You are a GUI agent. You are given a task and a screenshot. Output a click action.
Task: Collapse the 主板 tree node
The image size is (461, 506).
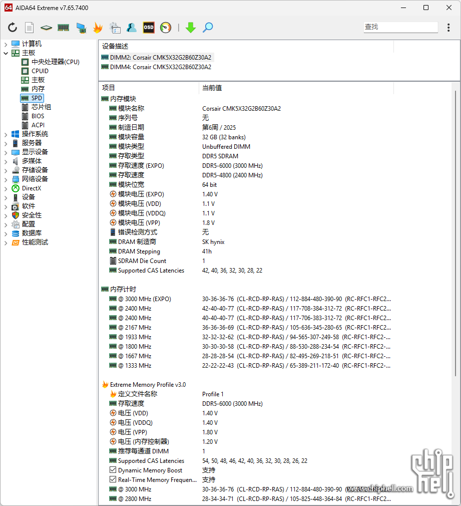[x=6, y=53]
